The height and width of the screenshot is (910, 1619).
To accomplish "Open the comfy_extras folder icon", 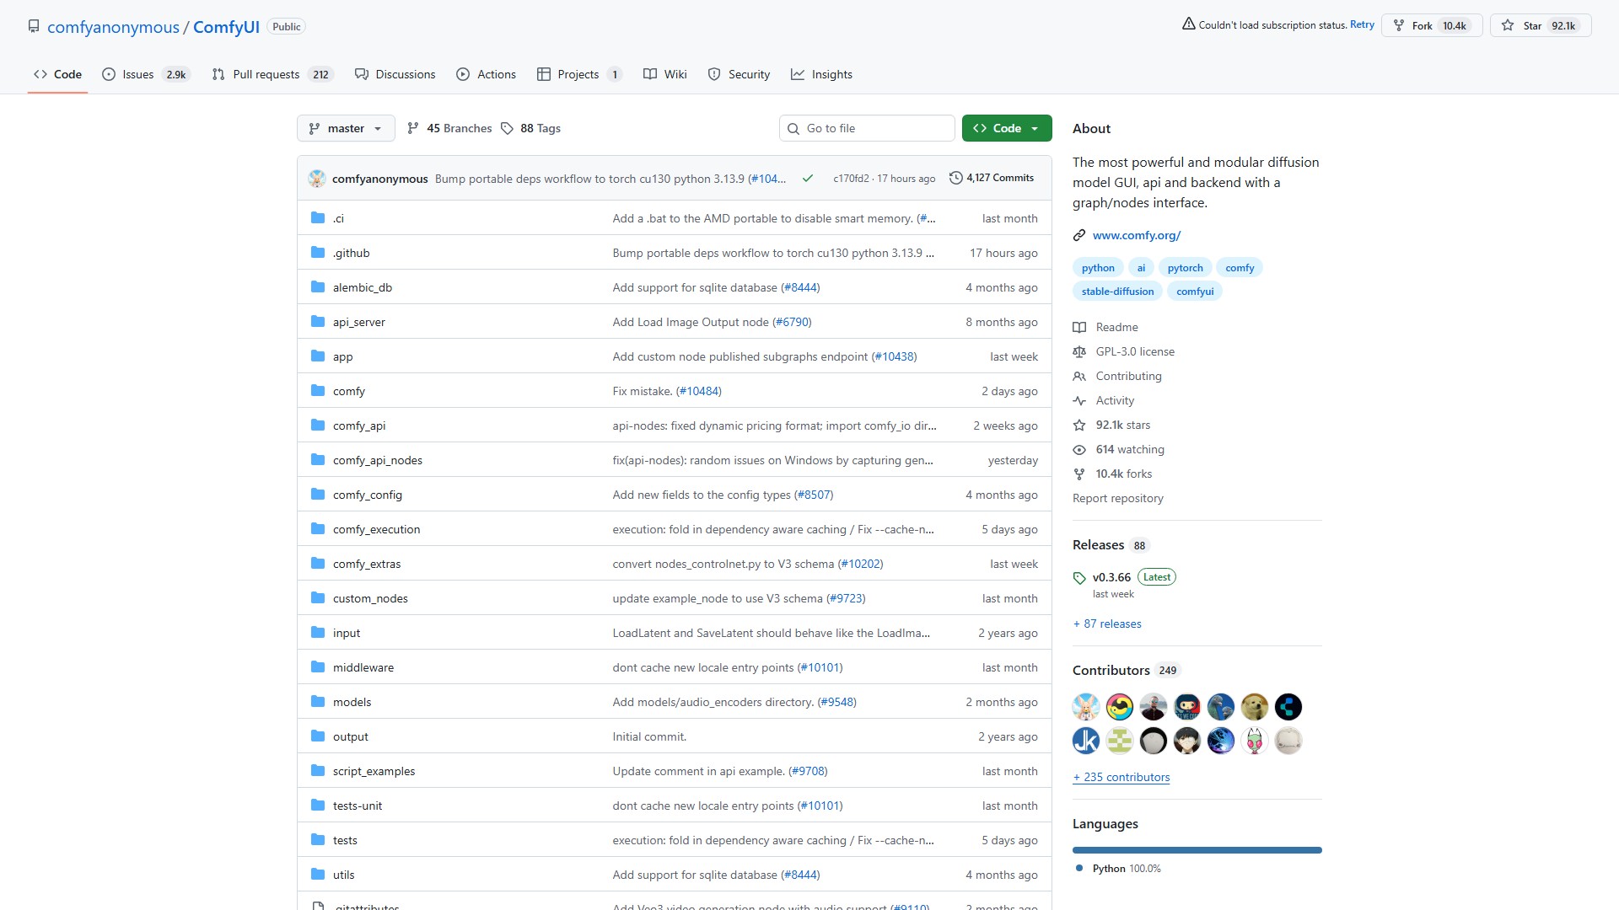I will [318, 564].
